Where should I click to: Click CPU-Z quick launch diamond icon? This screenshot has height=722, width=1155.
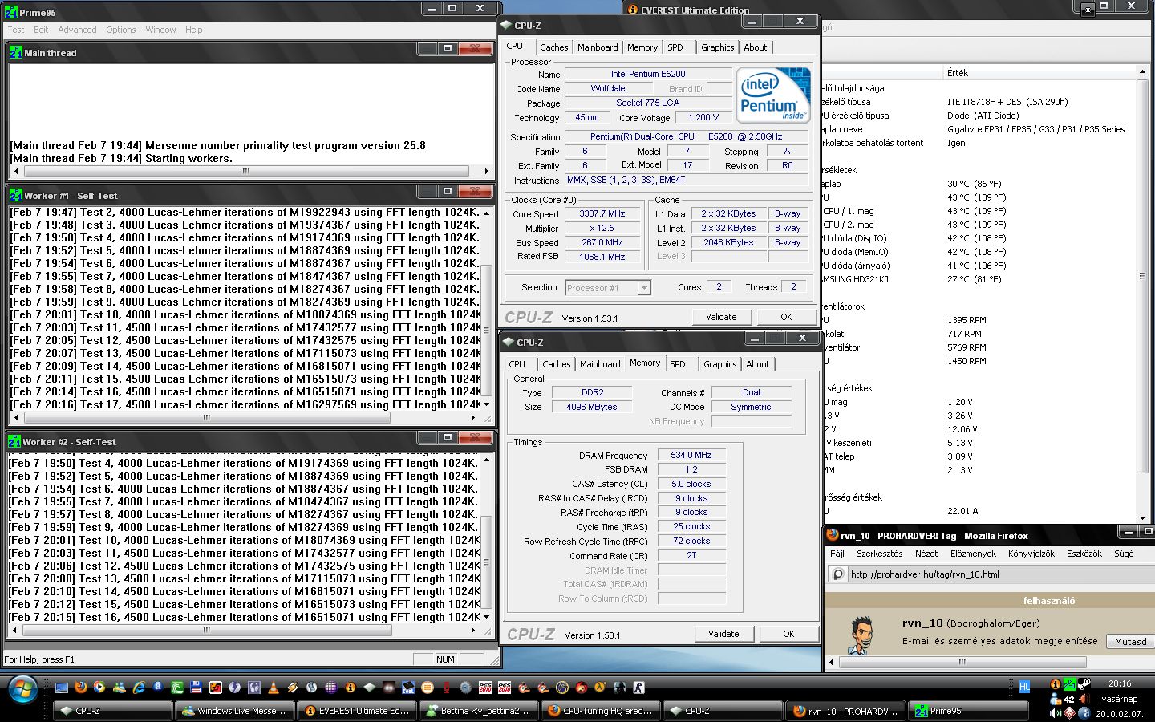370,688
